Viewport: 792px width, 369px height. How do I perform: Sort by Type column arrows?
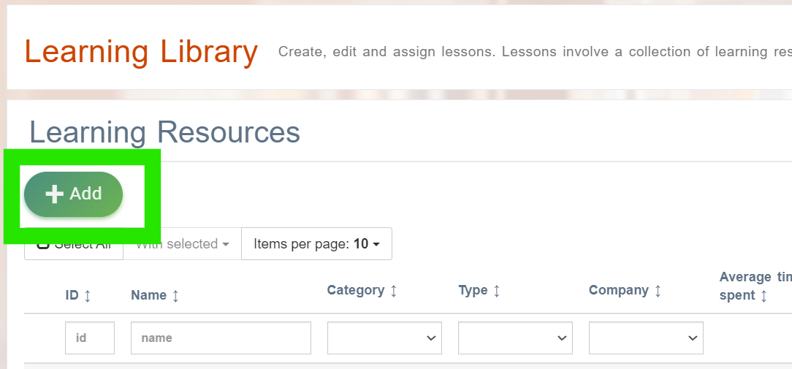pos(497,291)
